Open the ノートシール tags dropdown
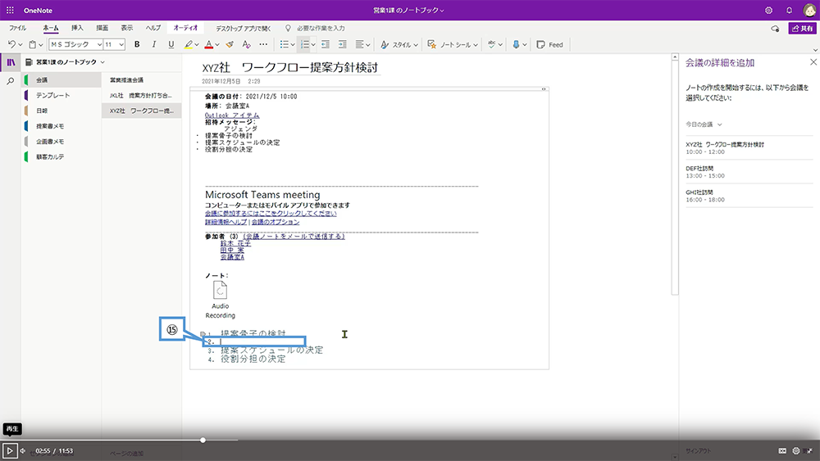 (x=453, y=44)
